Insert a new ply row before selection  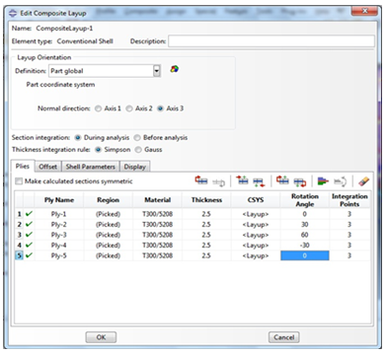[242, 180]
